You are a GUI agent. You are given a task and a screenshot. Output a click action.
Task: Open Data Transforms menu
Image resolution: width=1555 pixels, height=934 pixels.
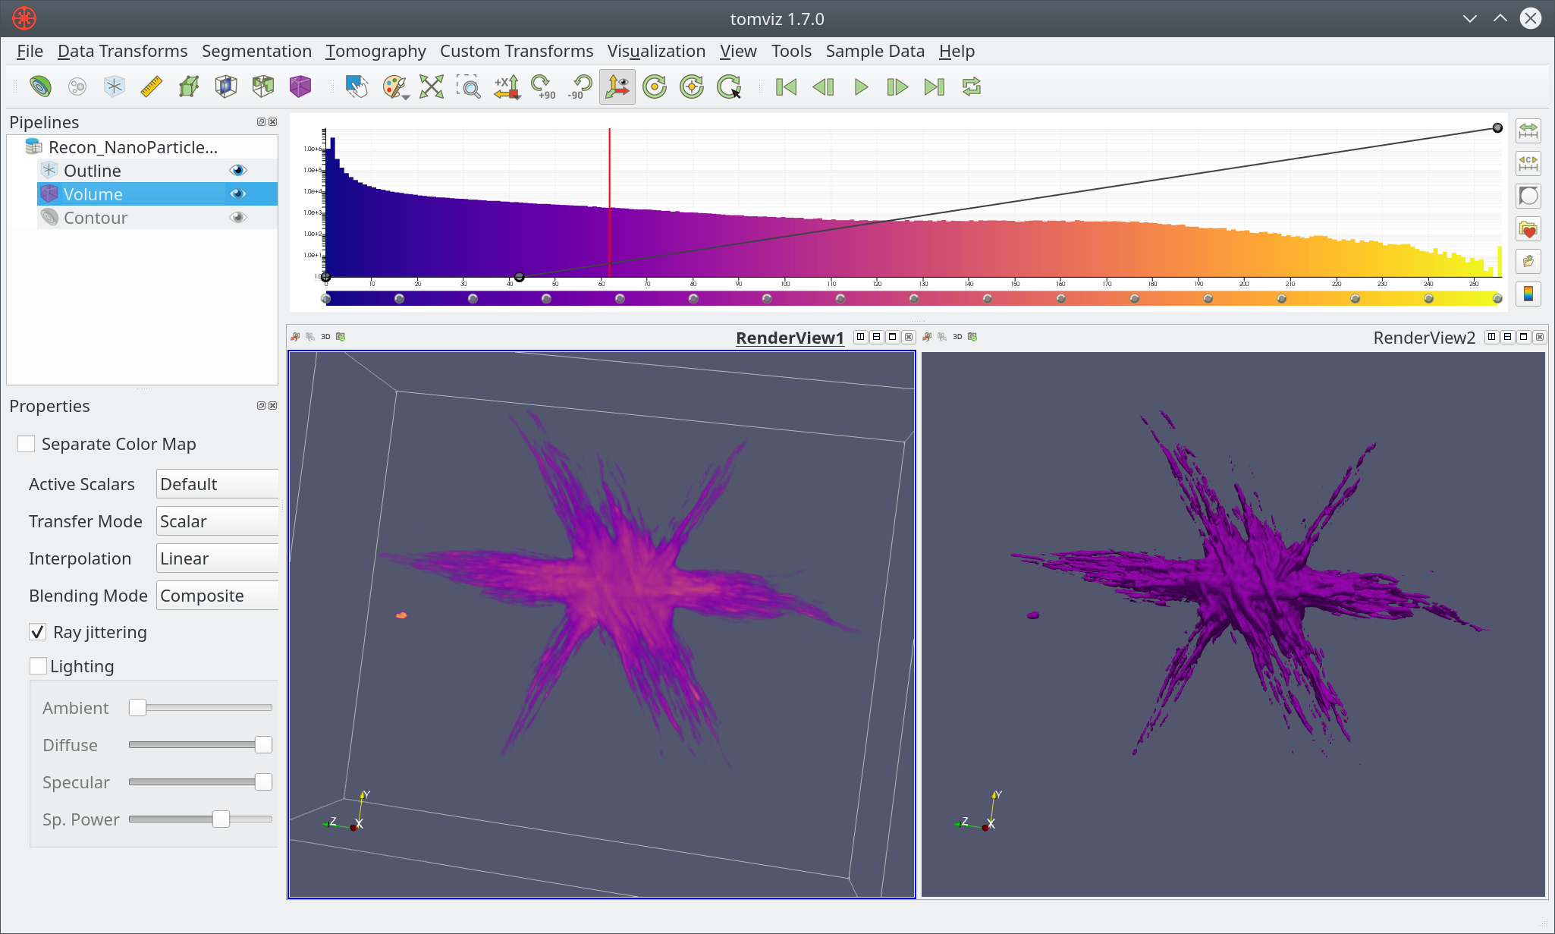click(123, 51)
